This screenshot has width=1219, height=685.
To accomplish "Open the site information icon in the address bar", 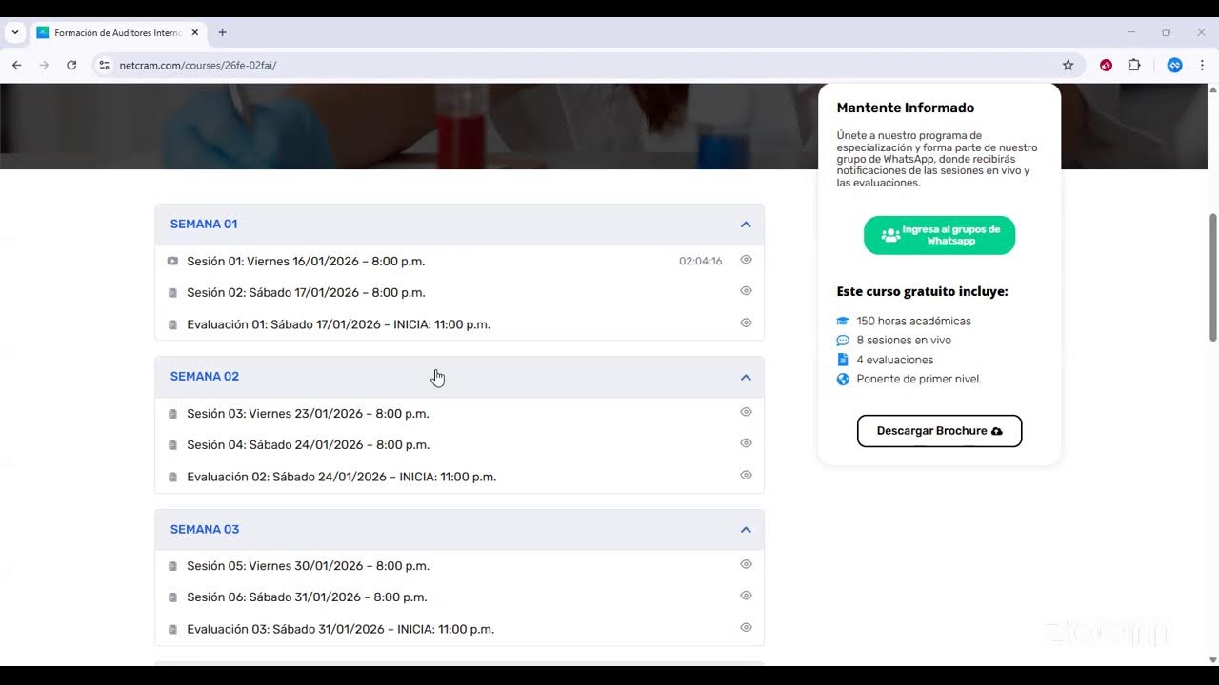I will [105, 65].
